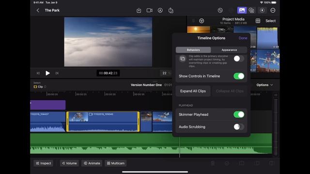Viewport: 310px width, 174px height.
Task: Click the battery status icon
Action: tap(274, 2)
